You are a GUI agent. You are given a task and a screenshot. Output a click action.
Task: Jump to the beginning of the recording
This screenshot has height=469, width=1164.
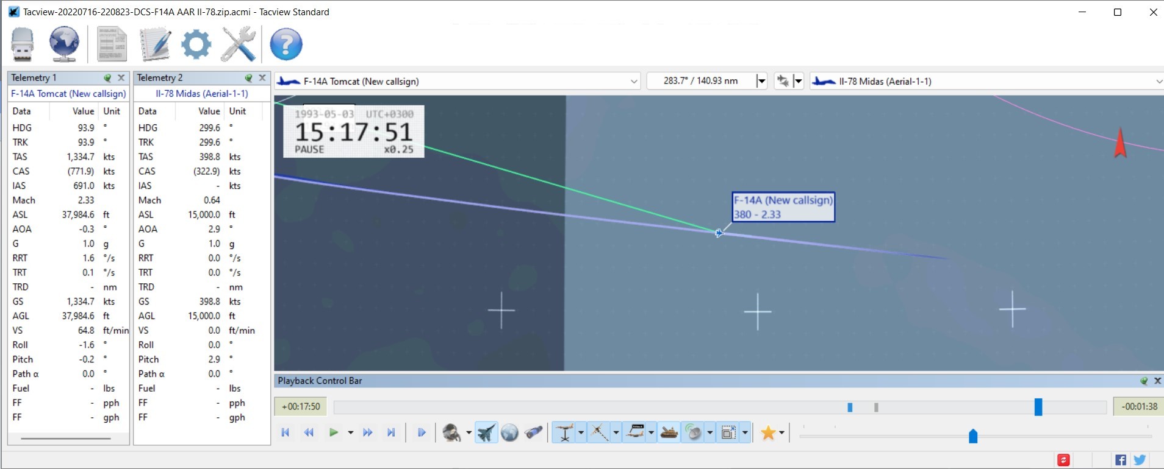pos(285,432)
